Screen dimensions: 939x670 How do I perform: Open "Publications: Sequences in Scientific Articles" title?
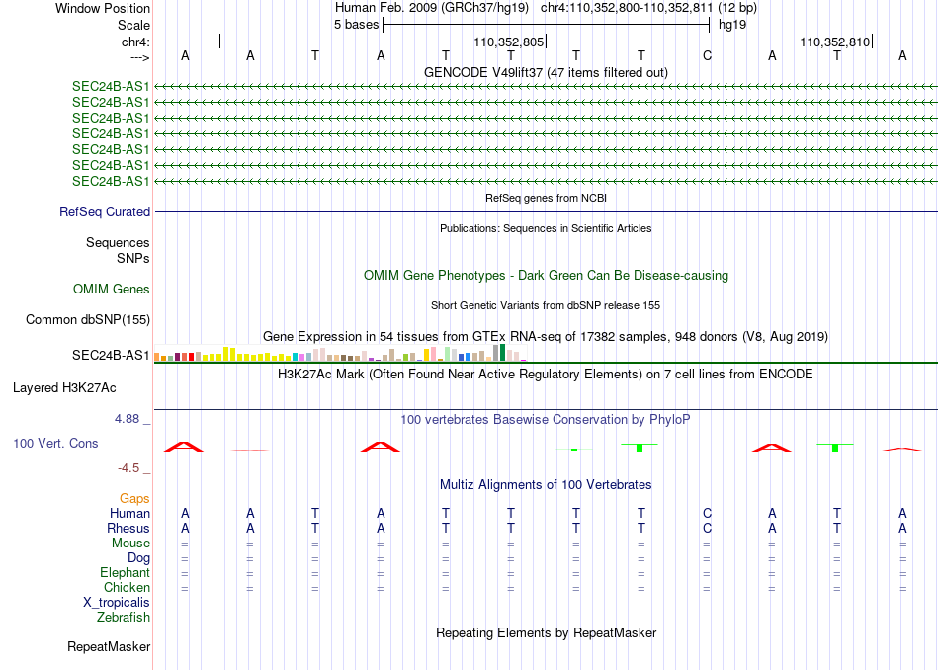click(546, 228)
